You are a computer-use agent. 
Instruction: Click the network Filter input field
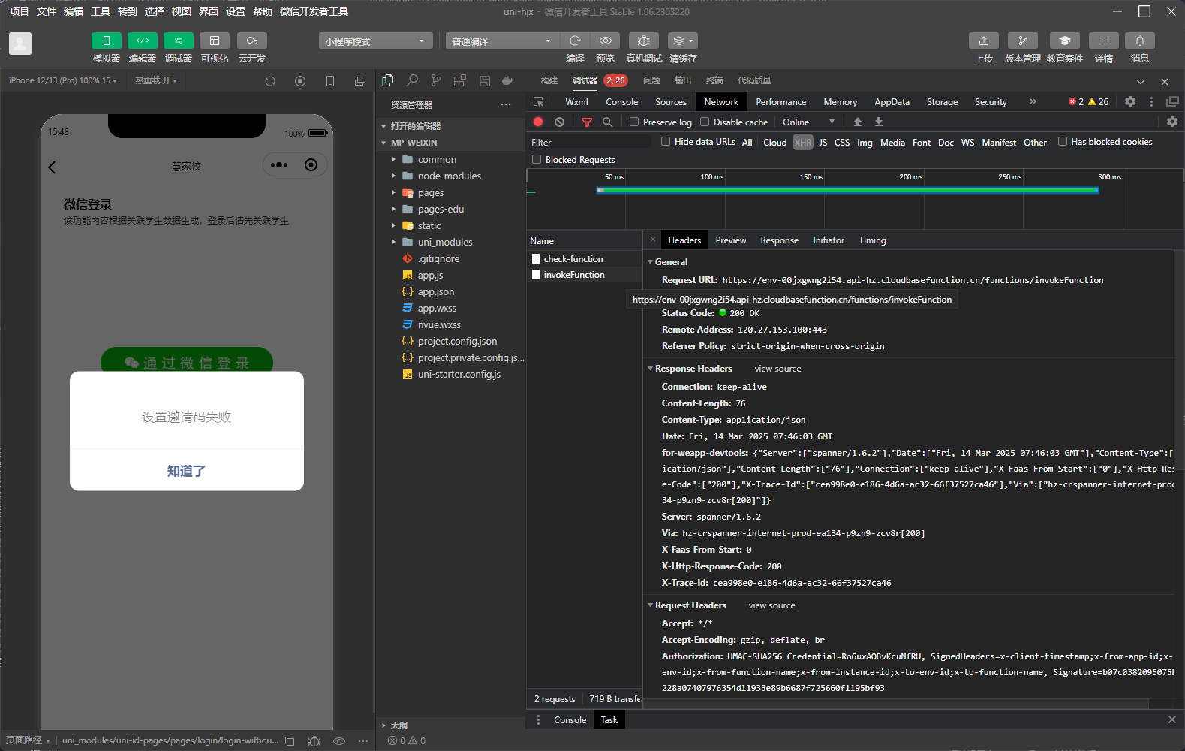[590, 142]
